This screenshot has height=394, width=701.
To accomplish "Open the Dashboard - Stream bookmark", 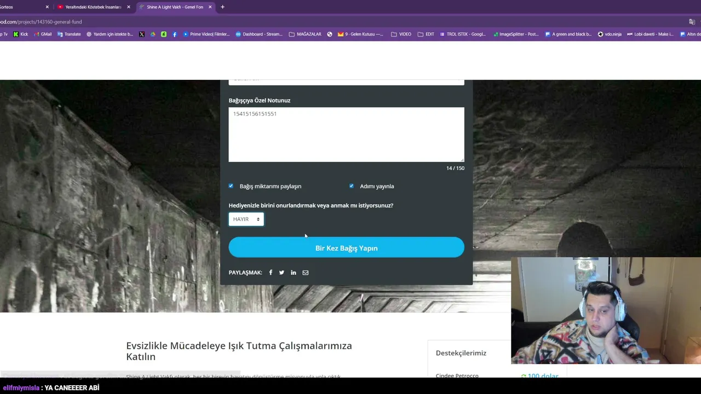I will pos(259,34).
